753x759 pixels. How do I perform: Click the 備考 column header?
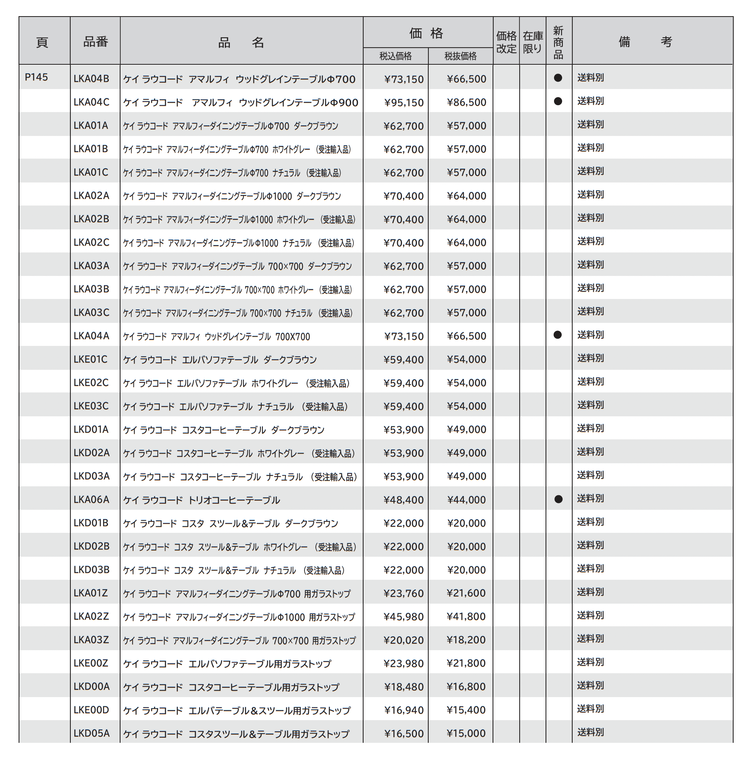[x=645, y=42]
